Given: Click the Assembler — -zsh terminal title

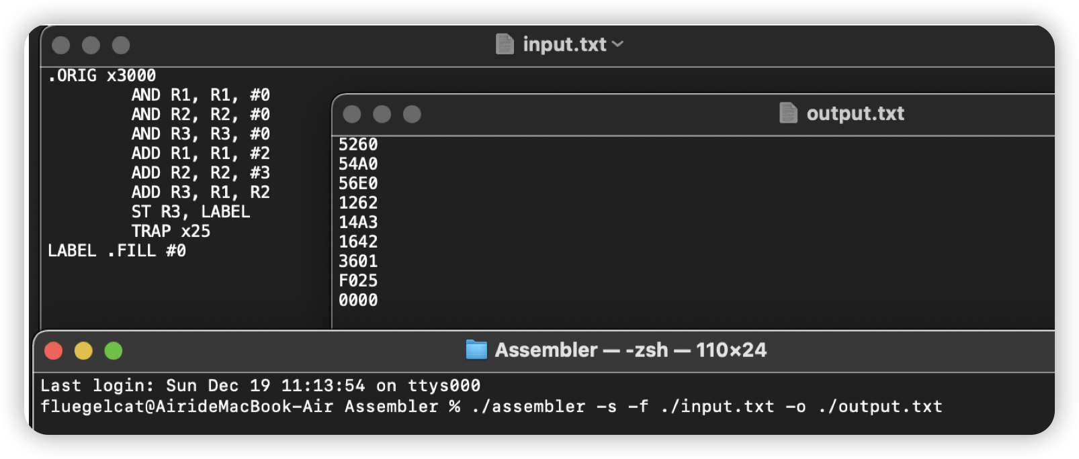Looking at the screenshot, I should 630,350.
